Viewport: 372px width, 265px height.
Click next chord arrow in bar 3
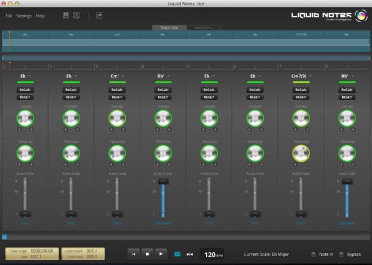123,129
